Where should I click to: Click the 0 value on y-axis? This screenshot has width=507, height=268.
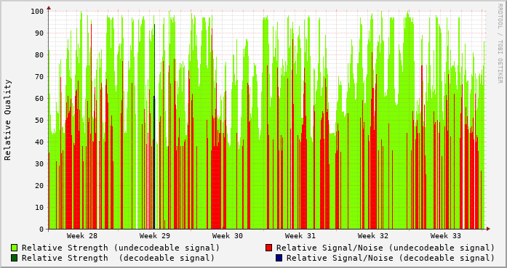(x=41, y=230)
